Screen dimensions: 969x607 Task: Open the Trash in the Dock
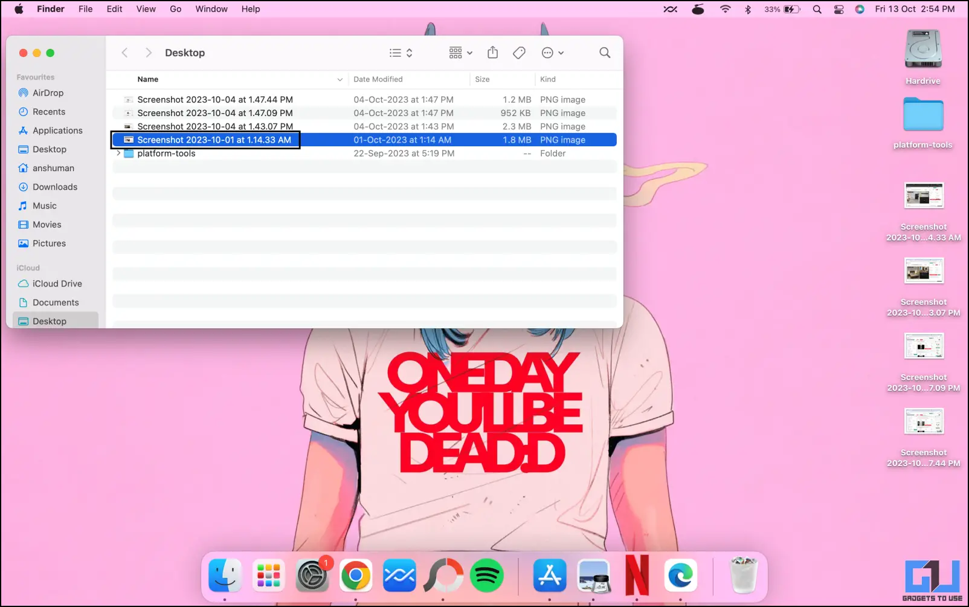[744, 575]
